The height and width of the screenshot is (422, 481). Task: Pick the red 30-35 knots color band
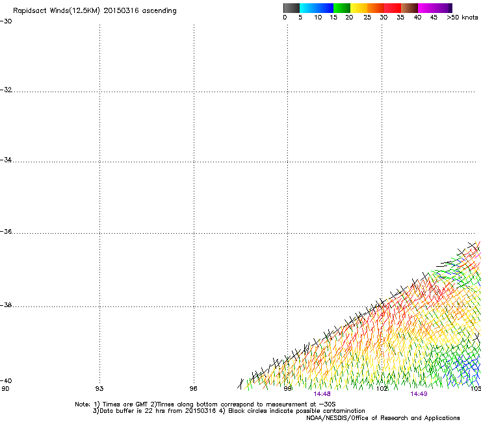point(393,8)
